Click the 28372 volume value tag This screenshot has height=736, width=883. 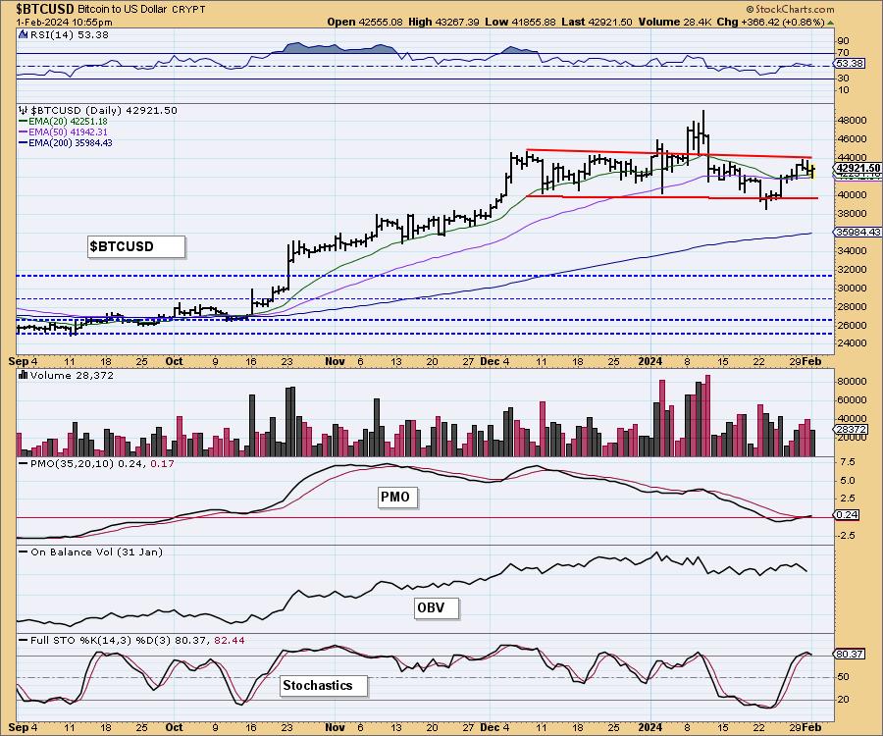click(851, 429)
